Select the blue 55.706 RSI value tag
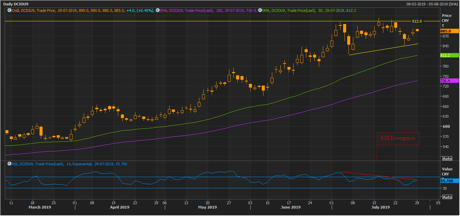 (450, 181)
